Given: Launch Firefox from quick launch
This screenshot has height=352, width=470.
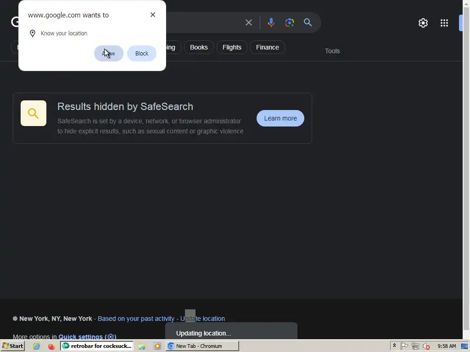Looking at the screenshot, I should 51,346.
